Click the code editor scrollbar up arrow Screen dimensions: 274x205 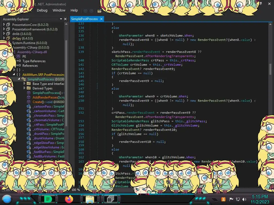coord(270,24)
